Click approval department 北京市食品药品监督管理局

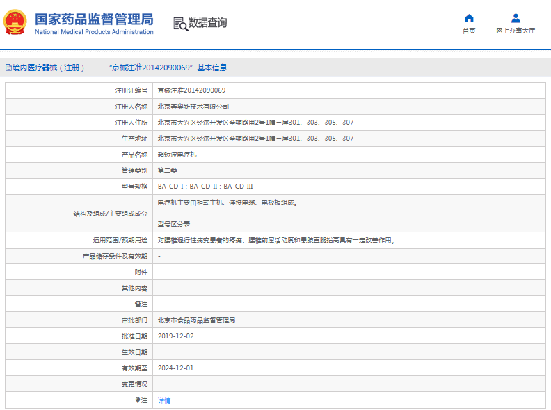(196, 320)
